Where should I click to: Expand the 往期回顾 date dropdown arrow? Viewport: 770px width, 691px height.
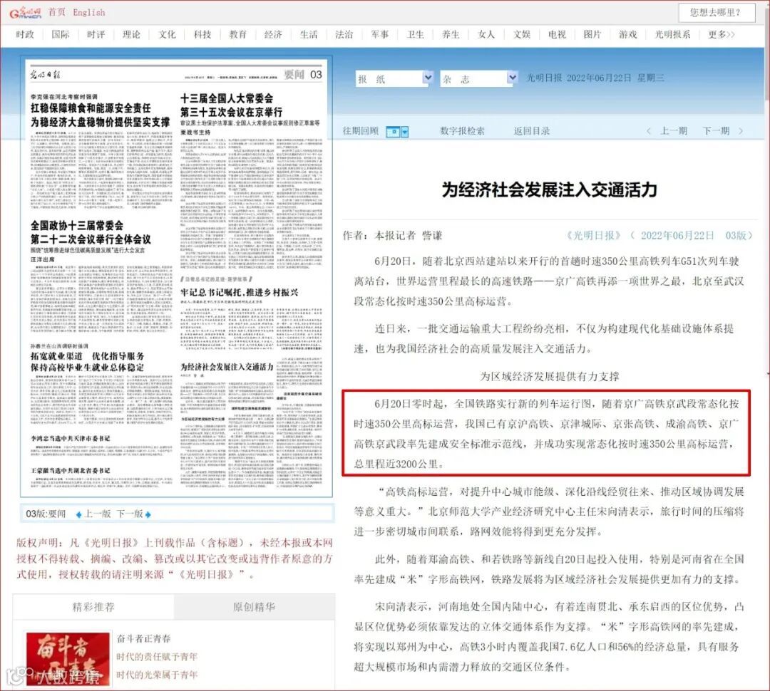pos(405,132)
